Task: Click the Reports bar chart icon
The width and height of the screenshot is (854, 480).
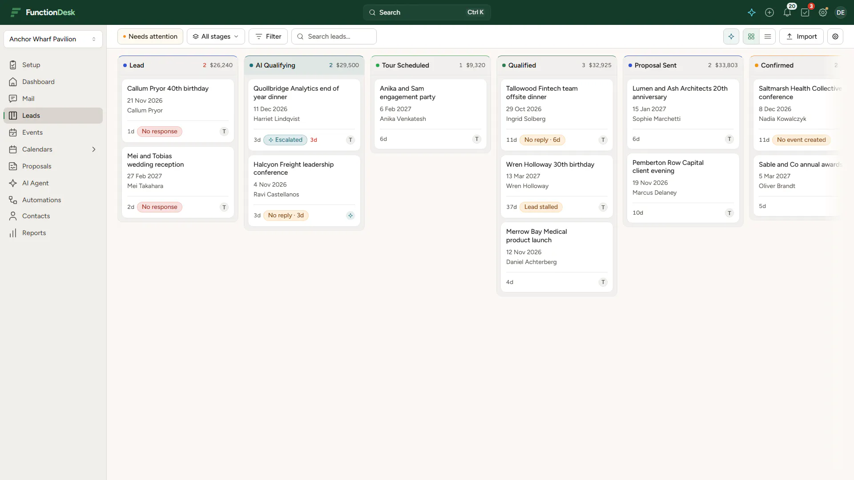Action: pos(13,233)
